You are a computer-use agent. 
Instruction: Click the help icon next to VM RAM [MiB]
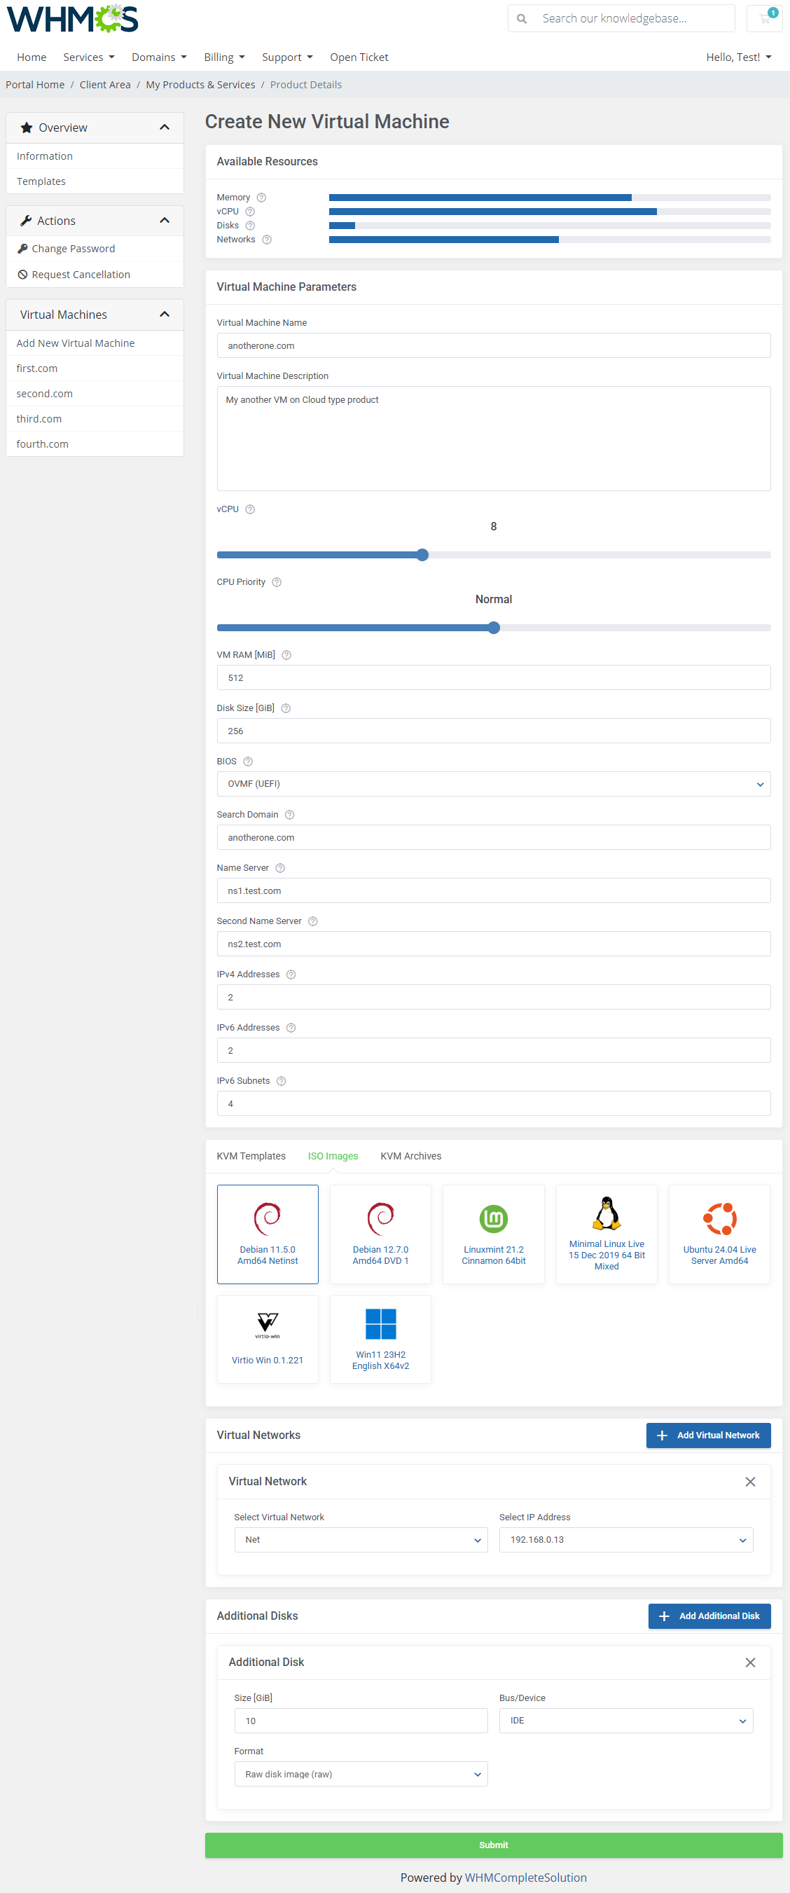286,655
